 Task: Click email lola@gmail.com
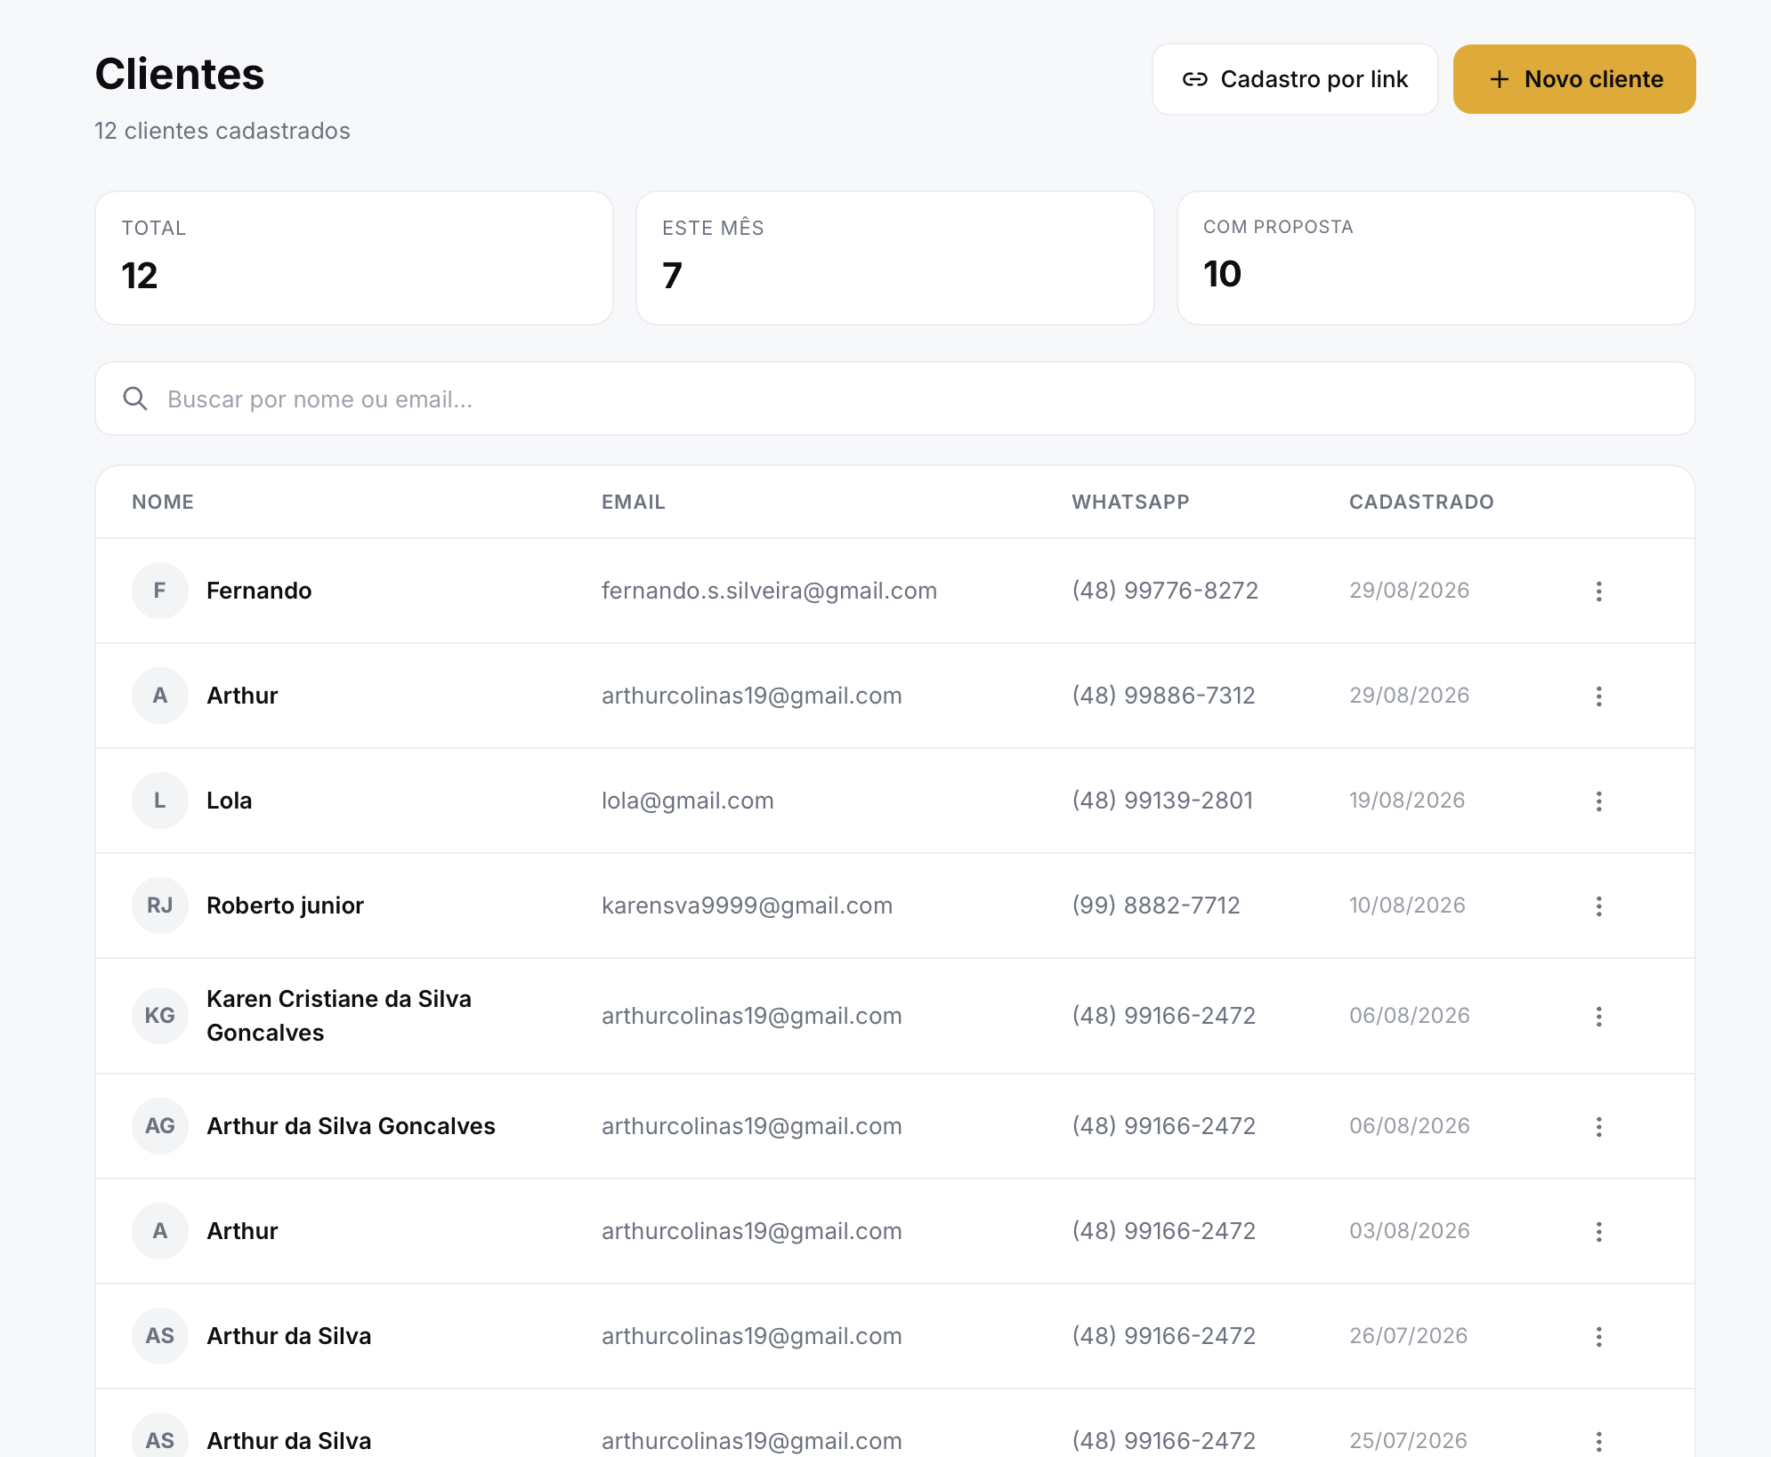pos(688,801)
